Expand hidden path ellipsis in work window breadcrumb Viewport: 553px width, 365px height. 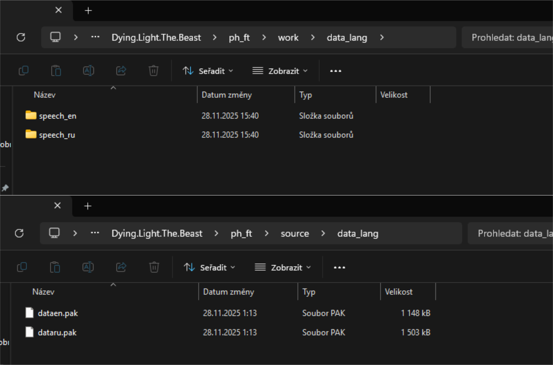(95, 37)
